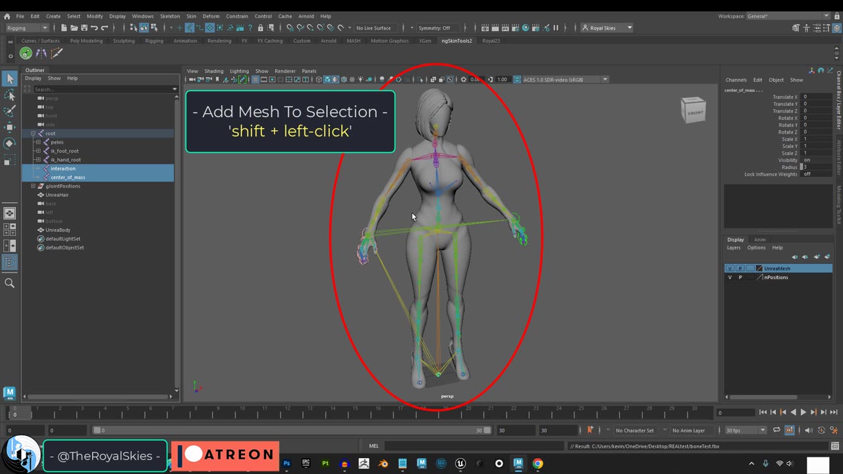Expand the pelvis joint in Outliner
Viewport: 843px width, 474px height.
38,142
